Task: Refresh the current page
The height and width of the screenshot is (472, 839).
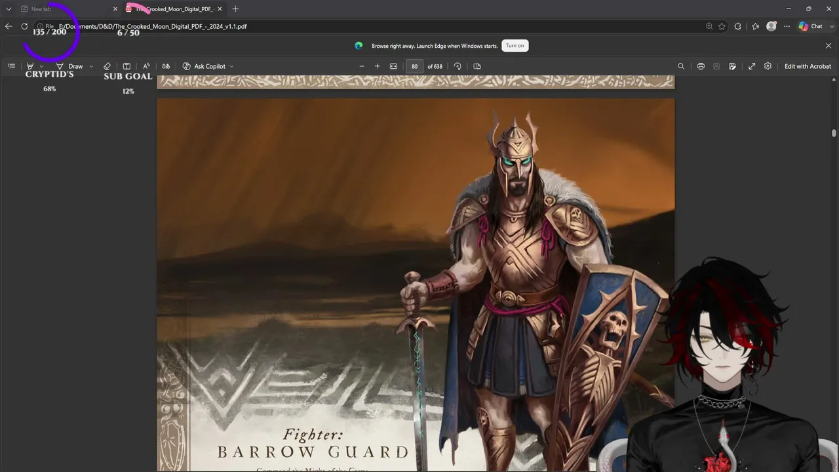Action: coord(24,26)
